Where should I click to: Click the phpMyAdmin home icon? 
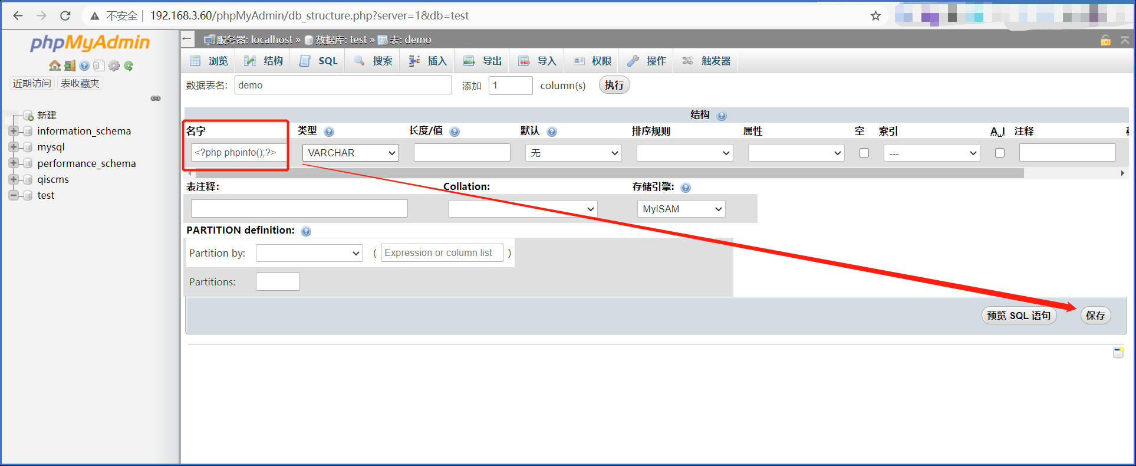(55, 65)
